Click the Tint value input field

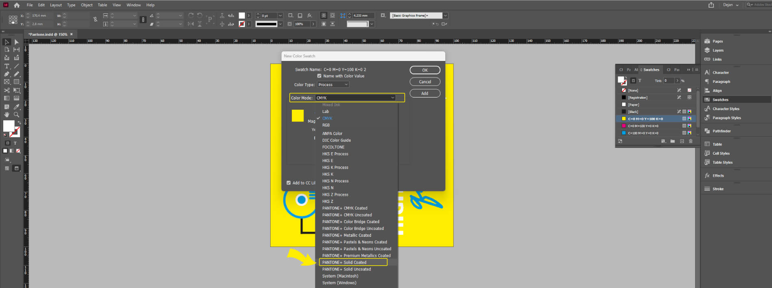click(669, 81)
